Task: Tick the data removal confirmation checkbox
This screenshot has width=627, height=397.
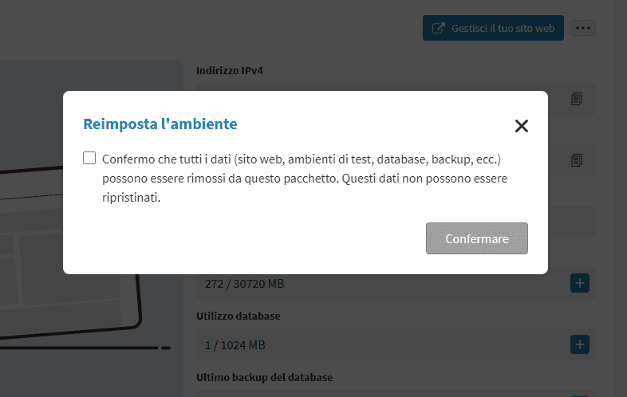Action: point(89,158)
